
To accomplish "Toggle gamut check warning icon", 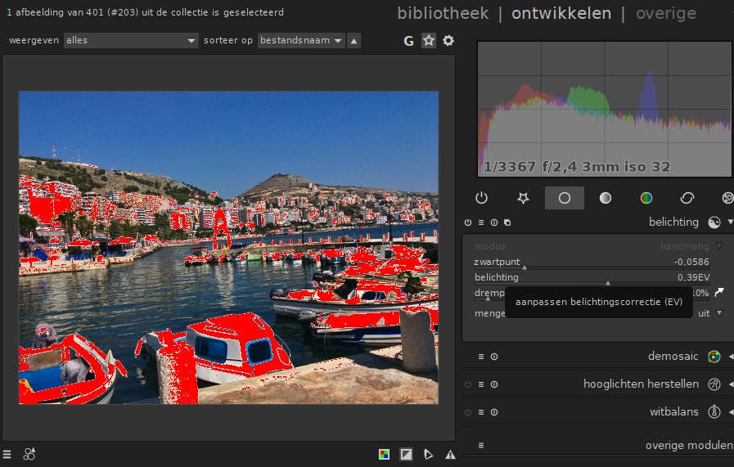I will pos(450,455).
